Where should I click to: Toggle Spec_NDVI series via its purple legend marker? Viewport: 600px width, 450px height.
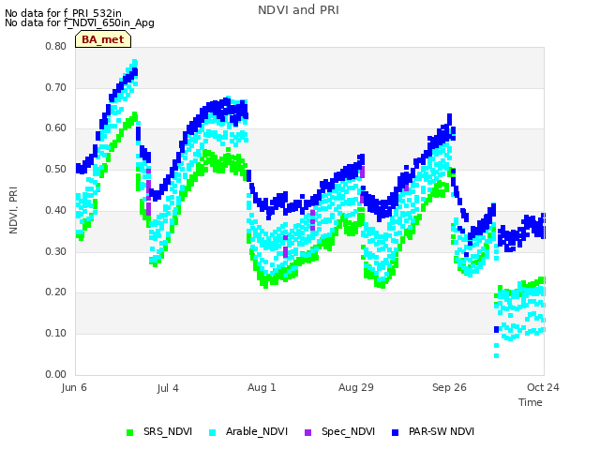click(x=308, y=432)
